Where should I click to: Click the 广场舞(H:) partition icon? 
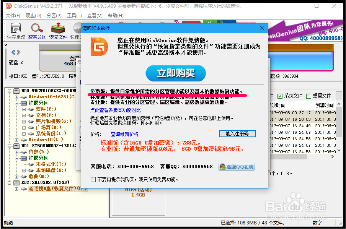(x=31, y=128)
